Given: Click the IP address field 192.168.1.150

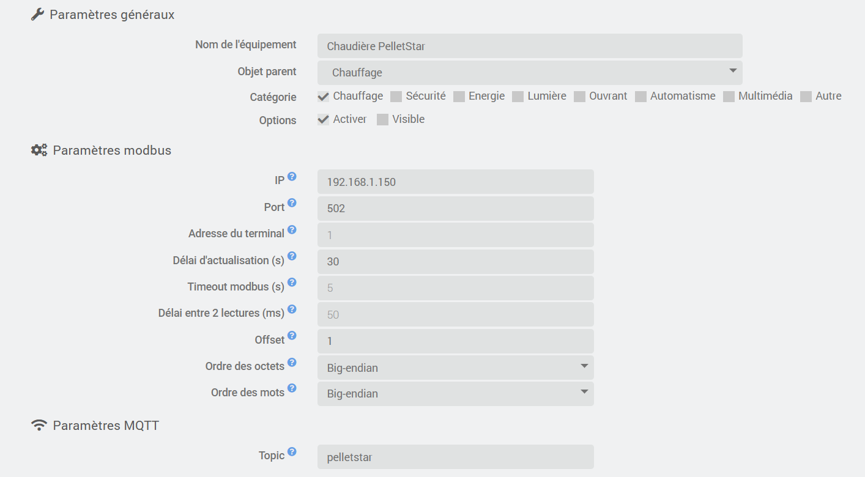Looking at the screenshot, I should click(x=456, y=182).
